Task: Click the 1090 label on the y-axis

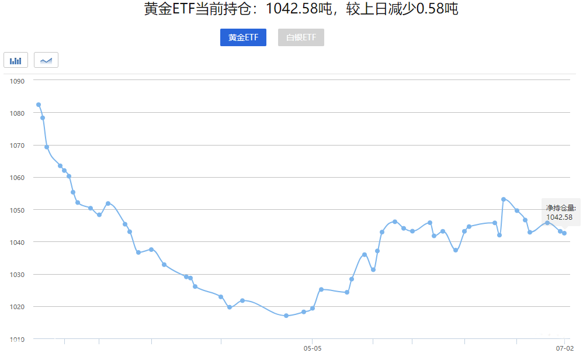Action: (x=16, y=81)
